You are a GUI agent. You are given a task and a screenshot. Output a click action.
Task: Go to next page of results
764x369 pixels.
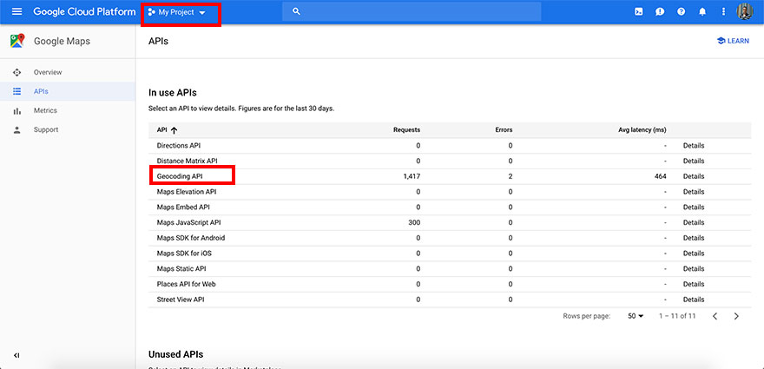click(736, 316)
